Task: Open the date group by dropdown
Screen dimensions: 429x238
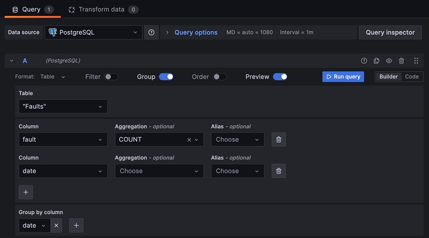Action: [x=34, y=226]
